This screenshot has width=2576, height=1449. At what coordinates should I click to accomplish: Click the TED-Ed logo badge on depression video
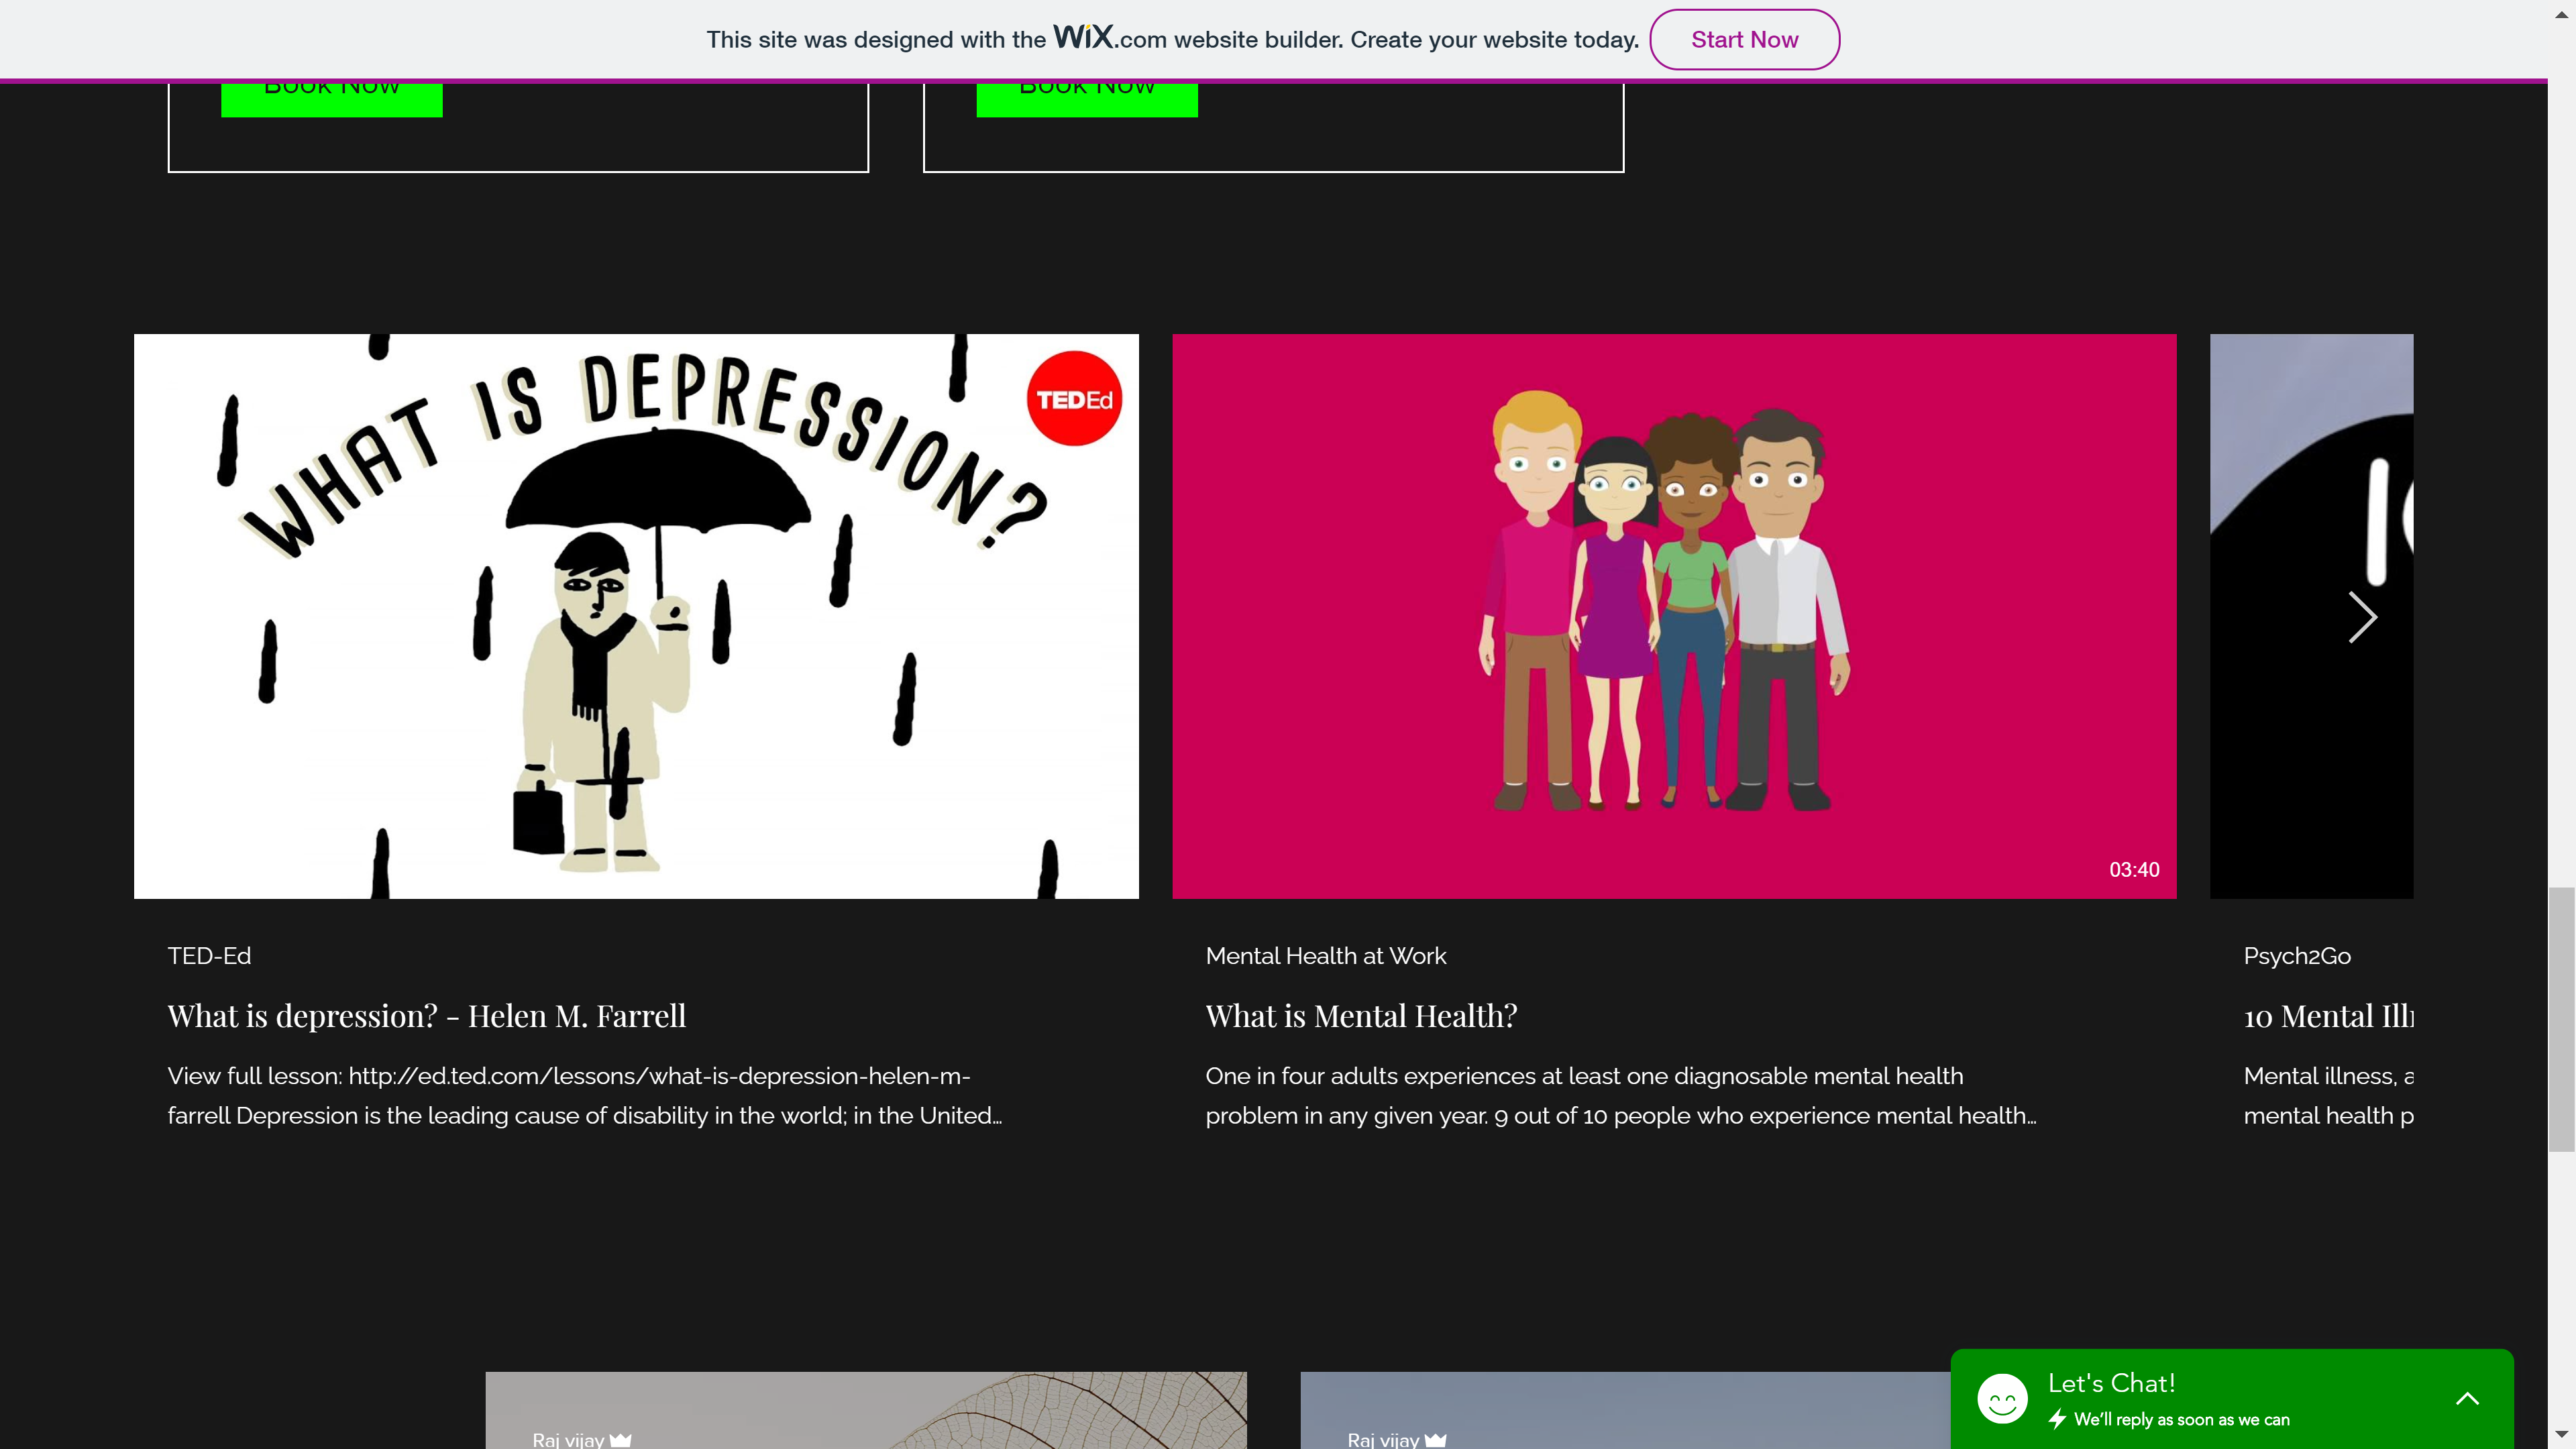coord(1074,398)
